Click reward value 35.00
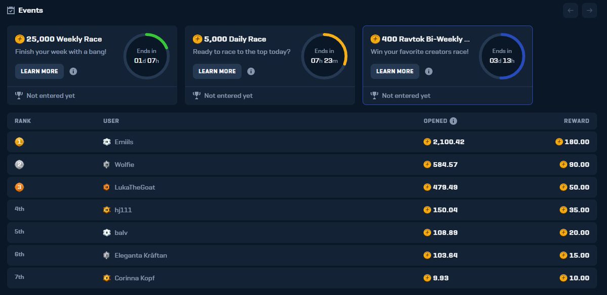 [x=580, y=210]
